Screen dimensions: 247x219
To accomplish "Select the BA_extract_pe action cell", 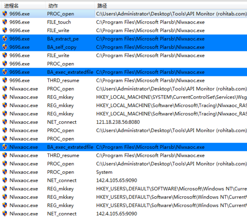I will [x=63, y=39].
